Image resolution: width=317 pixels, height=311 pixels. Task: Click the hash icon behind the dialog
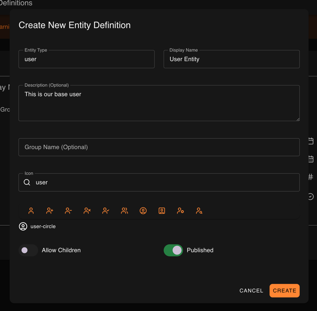[x=311, y=177]
